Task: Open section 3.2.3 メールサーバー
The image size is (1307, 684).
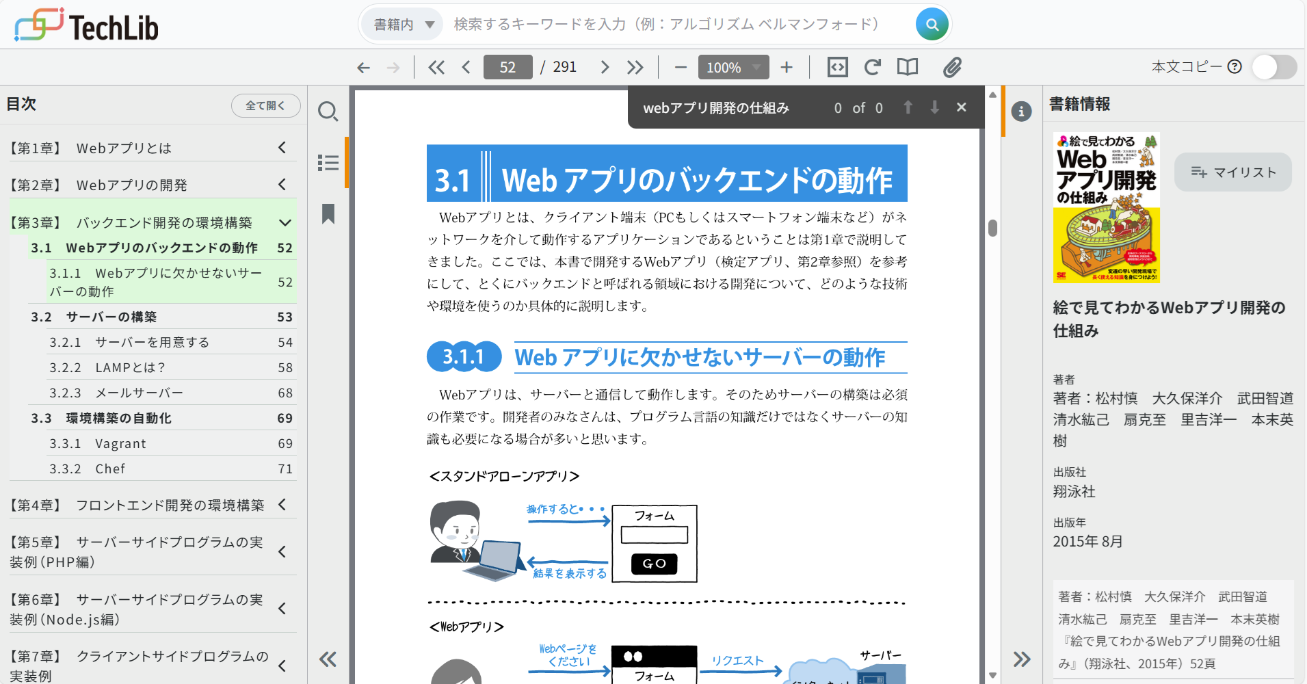Action: pyautogui.click(x=171, y=393)
